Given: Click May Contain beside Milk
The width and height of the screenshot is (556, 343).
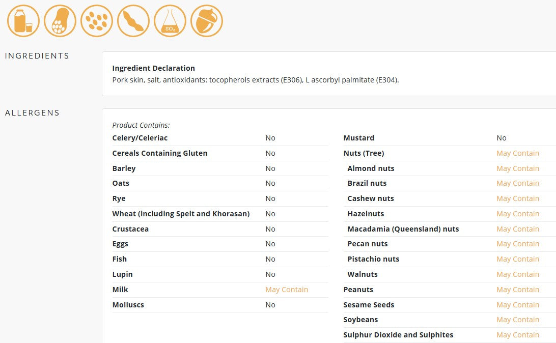Looking at the screenshot, I should [287, 290].
